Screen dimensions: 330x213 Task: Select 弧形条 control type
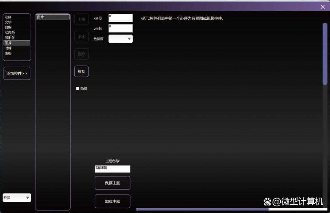click(10, 38)
